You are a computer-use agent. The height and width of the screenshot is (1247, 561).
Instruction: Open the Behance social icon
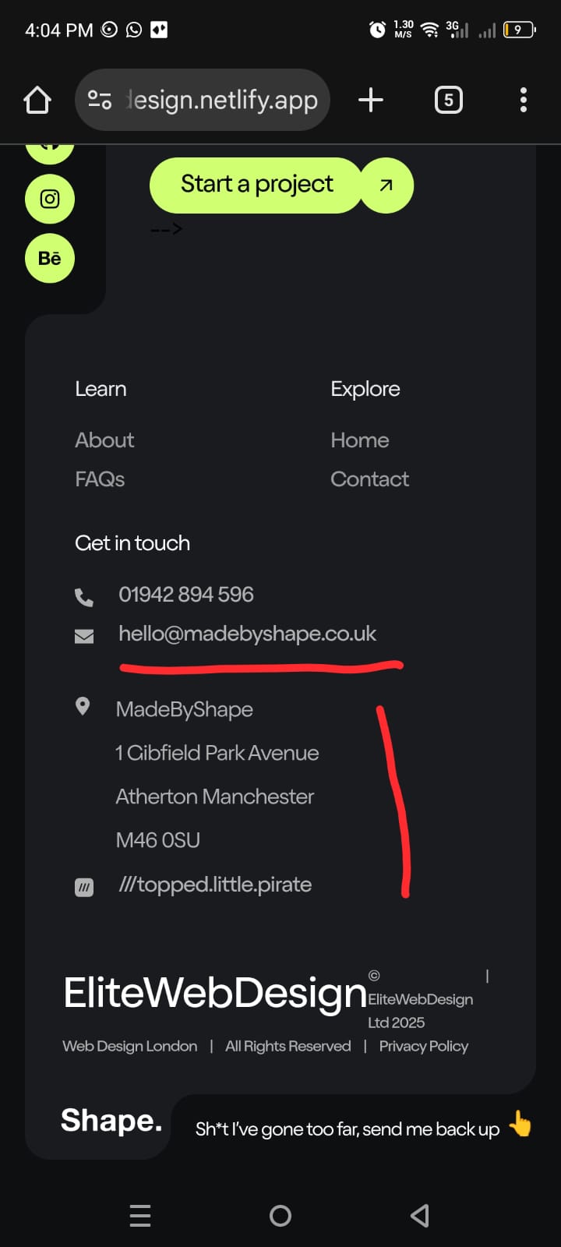click(50, 258)
